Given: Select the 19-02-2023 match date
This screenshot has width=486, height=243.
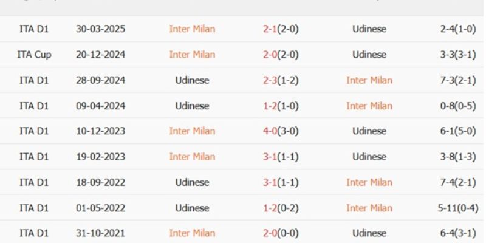Looking at the screenshot, I should (x=101, y=157).
